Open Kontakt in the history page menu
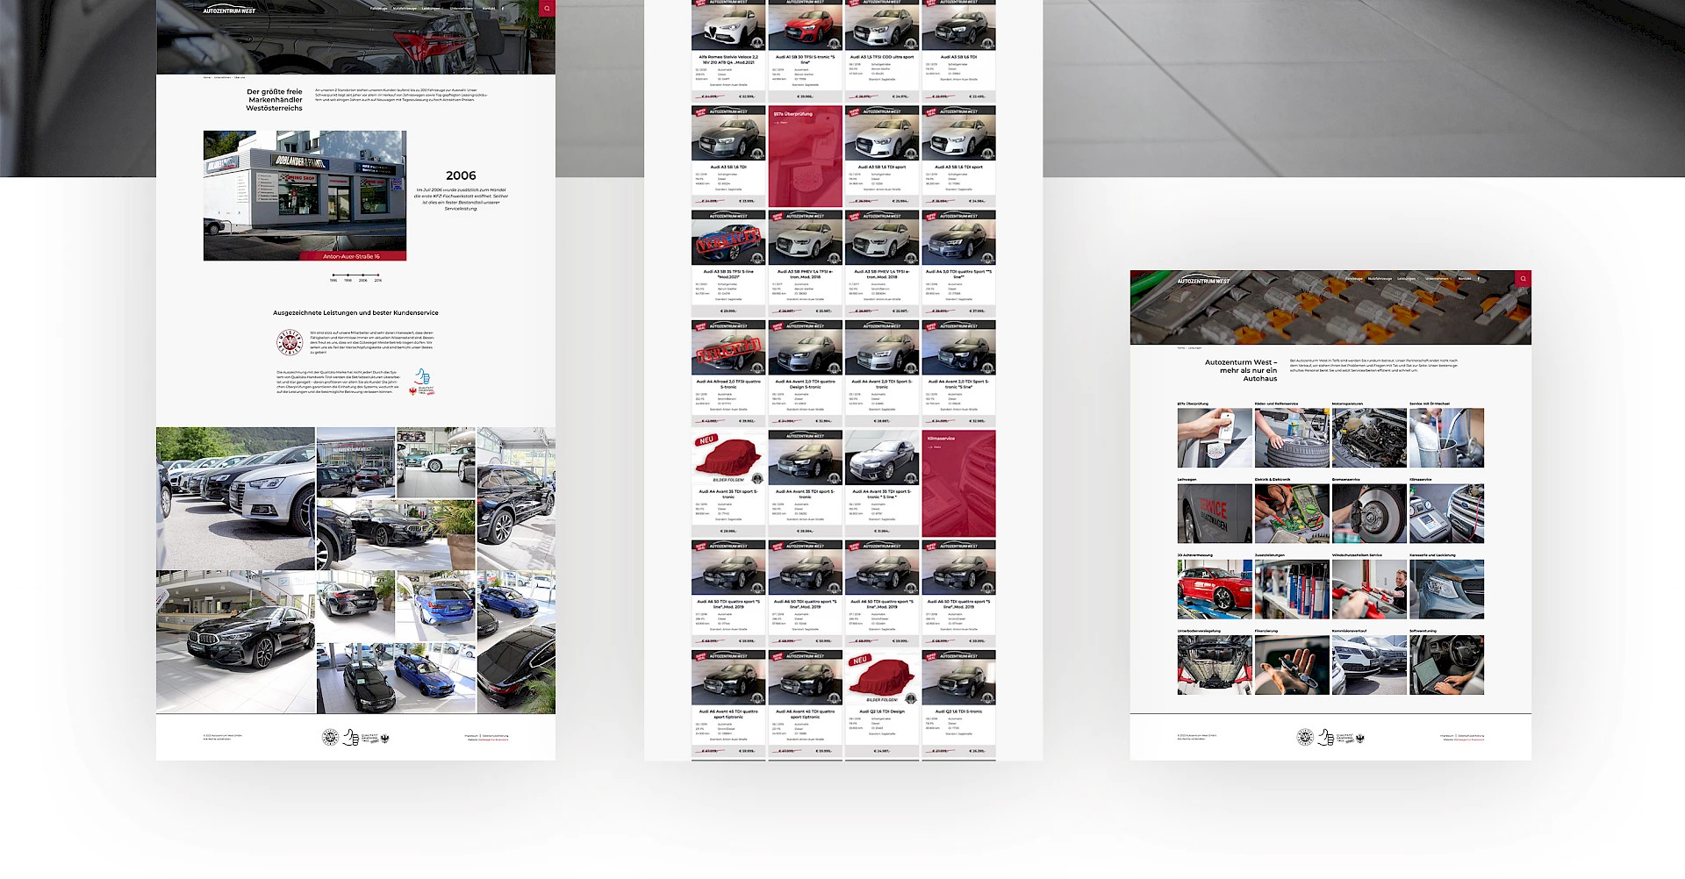This screenshot has height=879, width=1685. (x=489, y=9)
